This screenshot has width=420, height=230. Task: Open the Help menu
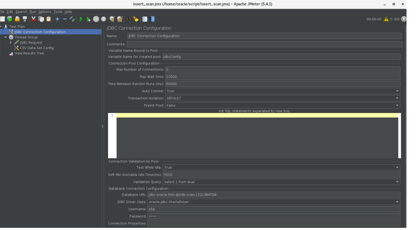pos(68,12)
